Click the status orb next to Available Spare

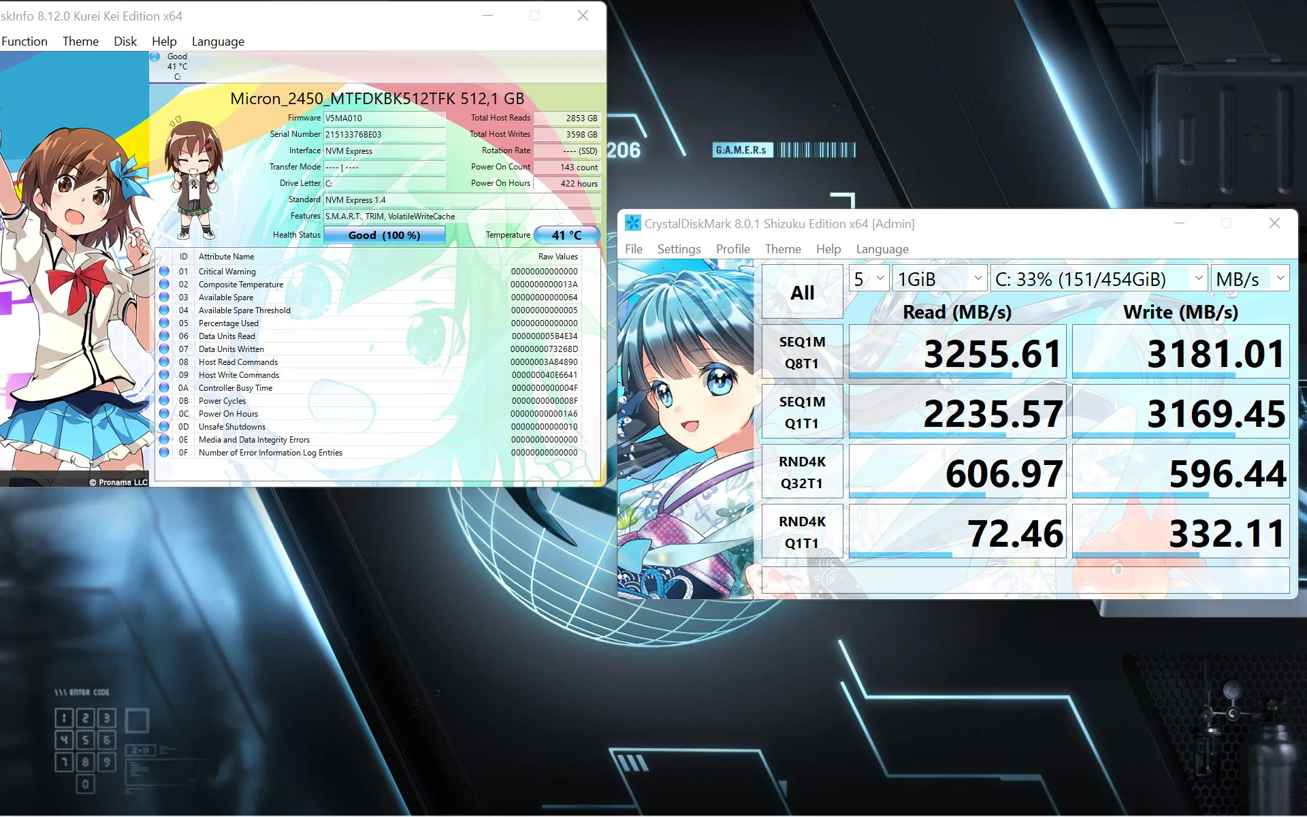coord(164,297)
